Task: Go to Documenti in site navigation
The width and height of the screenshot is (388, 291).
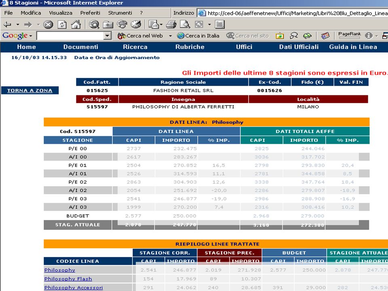Action: coord(81,47)
